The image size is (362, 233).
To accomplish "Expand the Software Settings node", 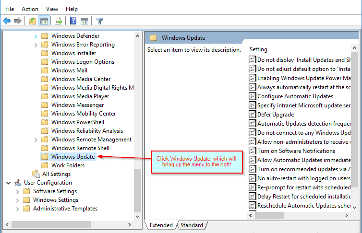I will click(18, 192).
